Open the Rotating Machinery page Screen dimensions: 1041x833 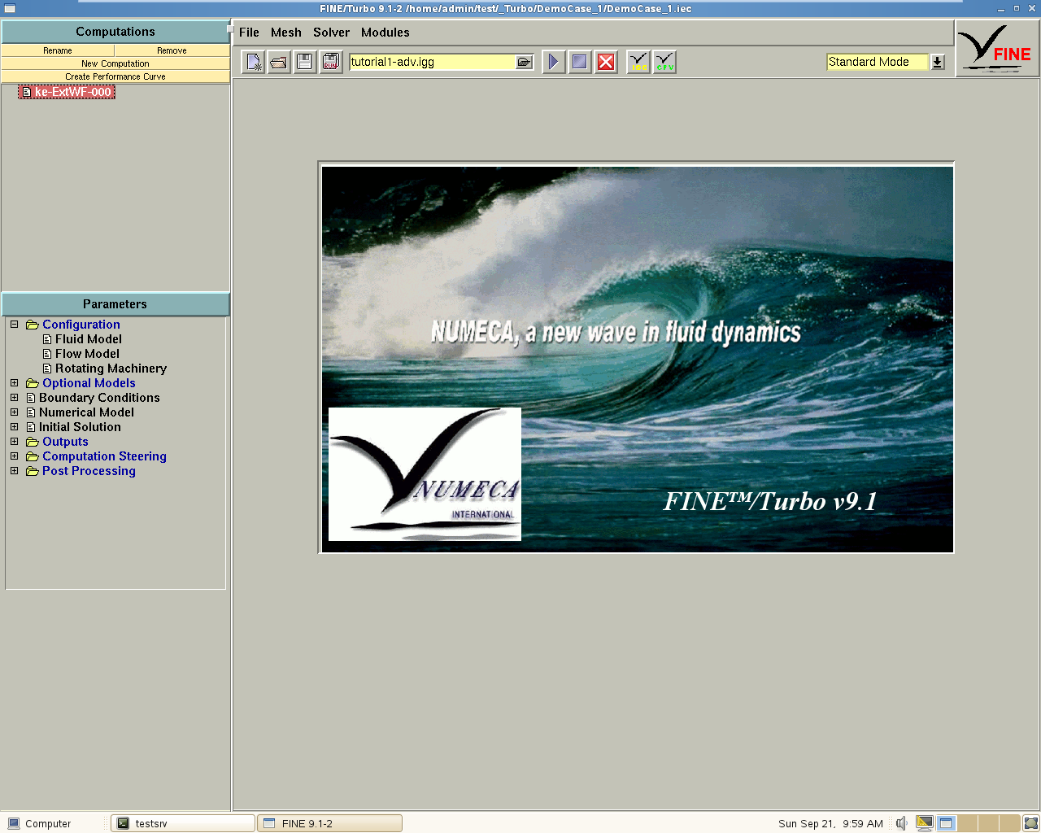pyautogui.click(x=111, y=369)
